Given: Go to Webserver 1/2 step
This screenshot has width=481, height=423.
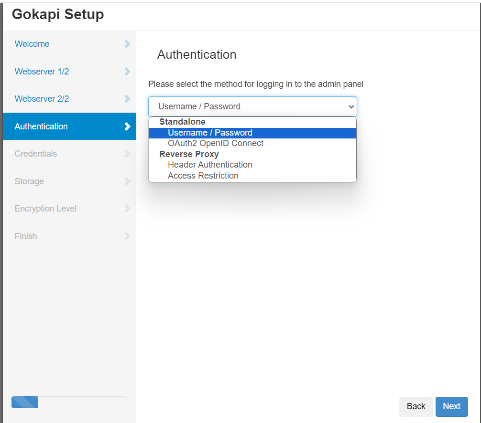Looking at the screenshot, I should [69, 71].
